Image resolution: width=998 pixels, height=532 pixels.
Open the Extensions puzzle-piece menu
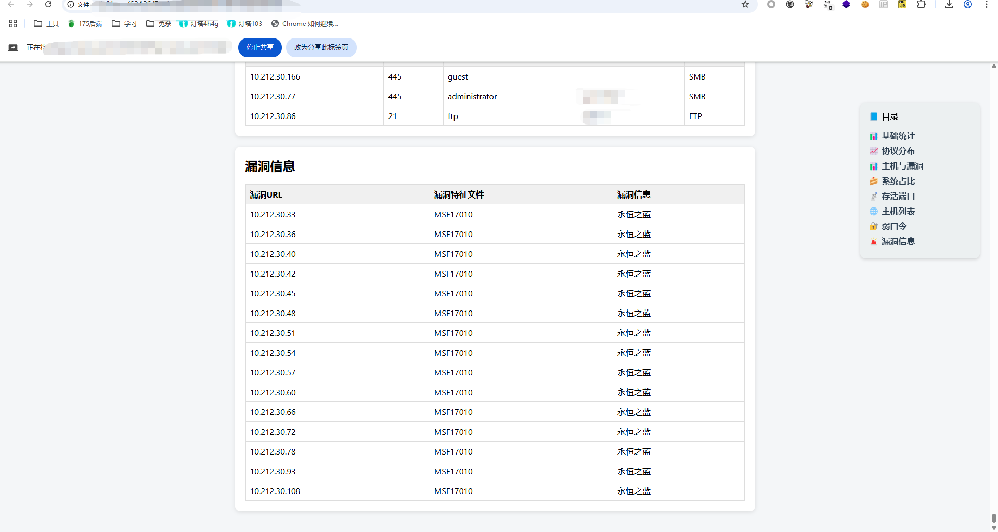pos(921,4)
